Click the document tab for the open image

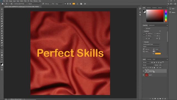click(x=22, y=7)
